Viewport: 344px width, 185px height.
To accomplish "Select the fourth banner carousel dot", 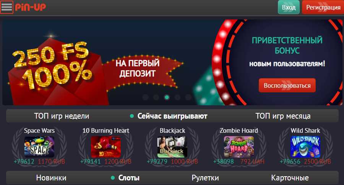I will click(x=177, y=97).
